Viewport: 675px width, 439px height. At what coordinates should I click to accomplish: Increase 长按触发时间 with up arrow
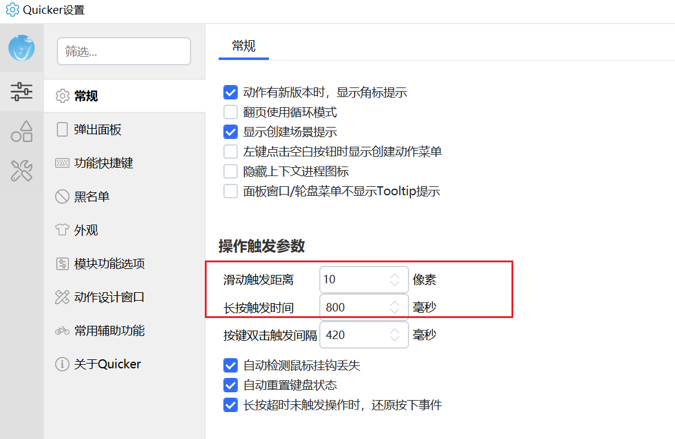click(x=394, y=304)
